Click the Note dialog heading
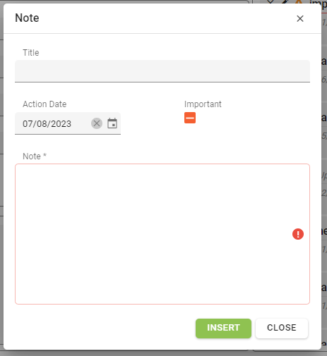 pos(27,18)
